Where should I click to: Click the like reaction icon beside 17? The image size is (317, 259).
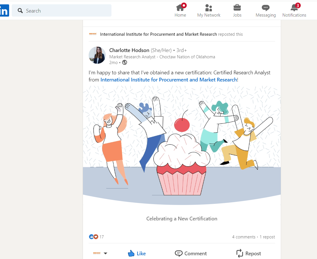click(x=91, y=237)
